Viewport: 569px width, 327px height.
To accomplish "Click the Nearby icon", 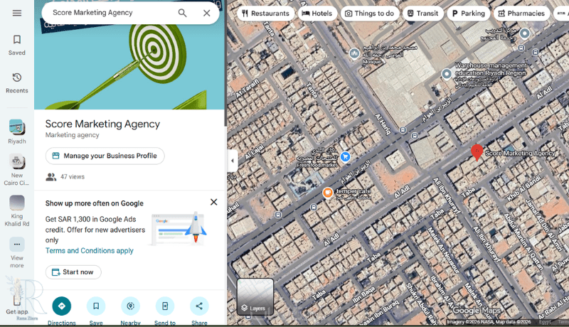I will (130, 306).
